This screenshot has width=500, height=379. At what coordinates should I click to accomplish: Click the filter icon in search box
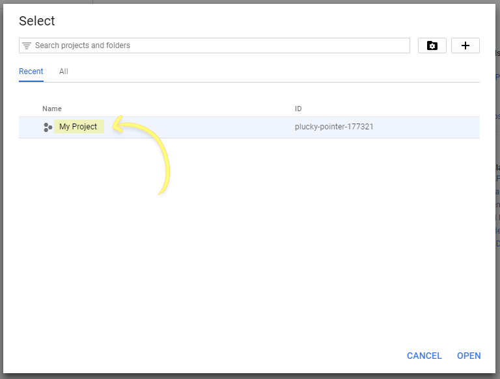(27, 46)
